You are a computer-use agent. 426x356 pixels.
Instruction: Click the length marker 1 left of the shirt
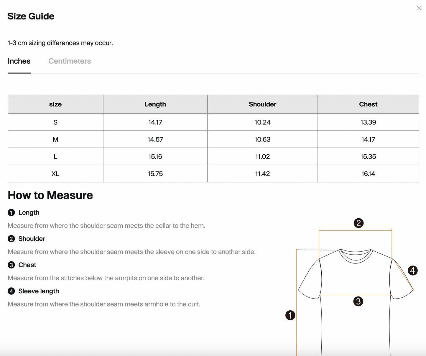coord(290,315)
